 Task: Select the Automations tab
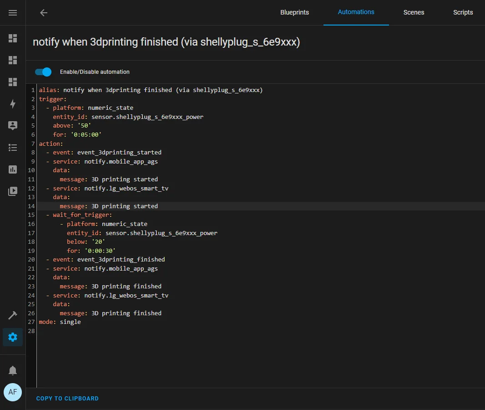[356, 12]
